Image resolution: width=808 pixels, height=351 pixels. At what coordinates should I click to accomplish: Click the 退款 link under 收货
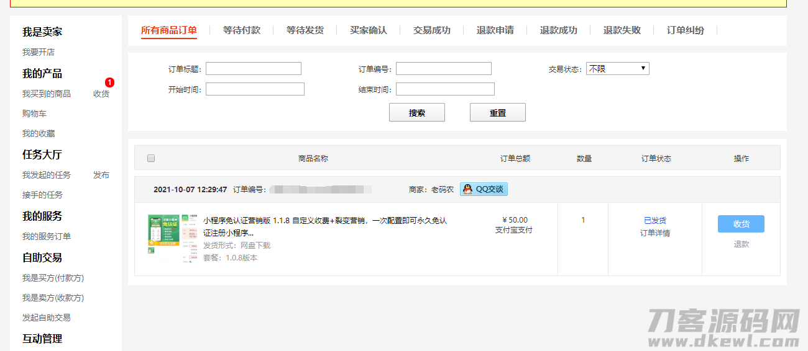coord(741,244)
